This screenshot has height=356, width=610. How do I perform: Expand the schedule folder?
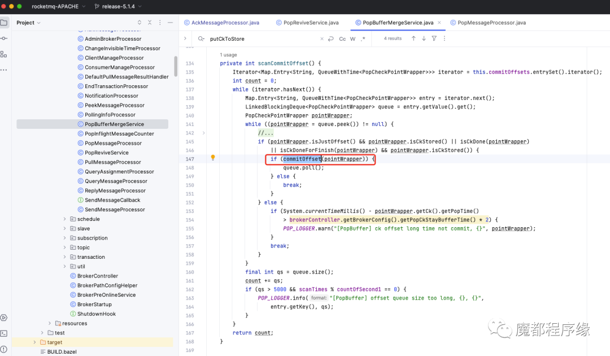click(64, 219)
